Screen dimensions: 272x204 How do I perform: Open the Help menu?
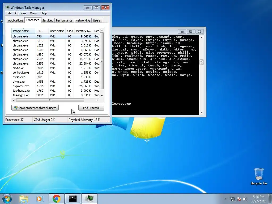point(44,13)
